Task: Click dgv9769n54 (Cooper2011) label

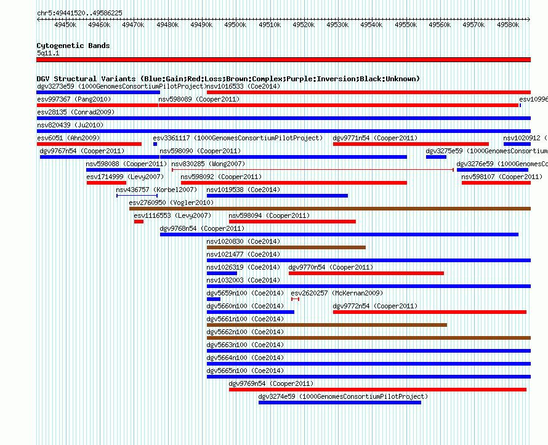Action: point(271,383)
